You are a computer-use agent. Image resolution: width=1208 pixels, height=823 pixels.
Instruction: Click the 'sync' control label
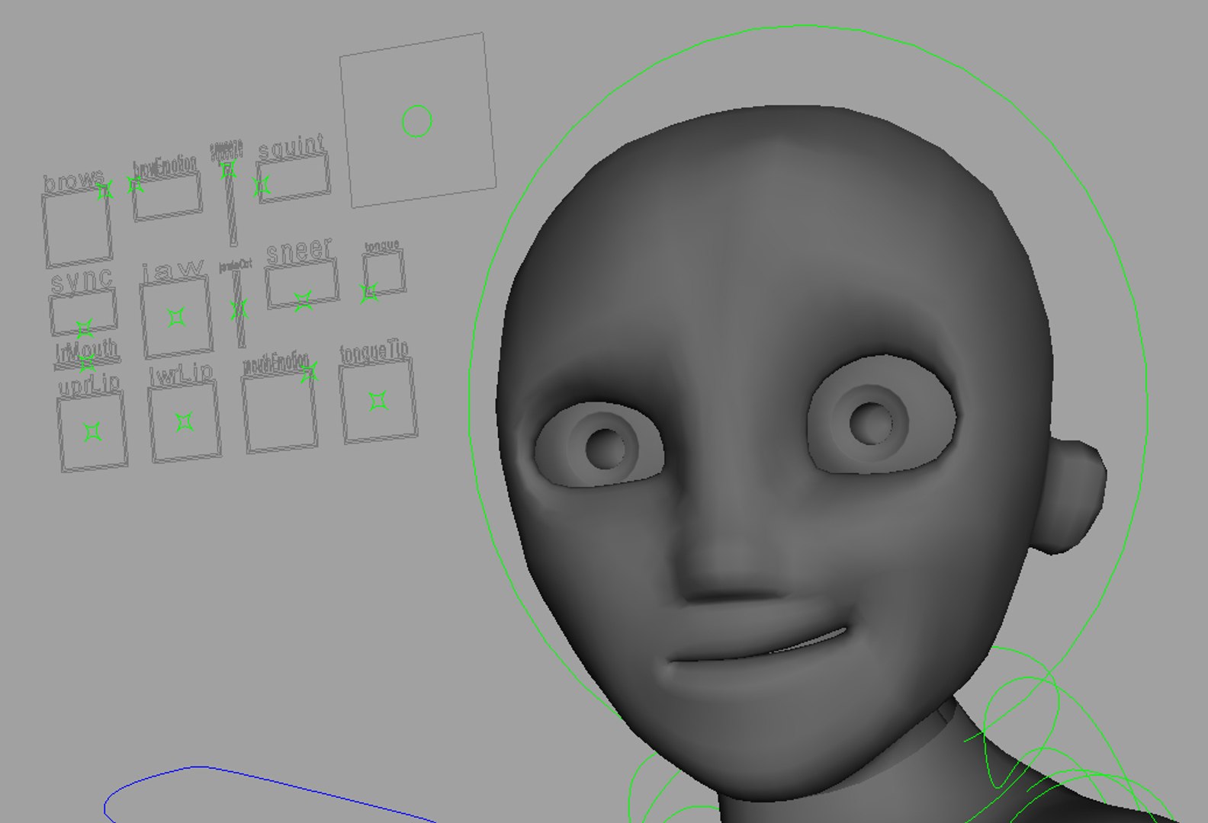point(82,281)
